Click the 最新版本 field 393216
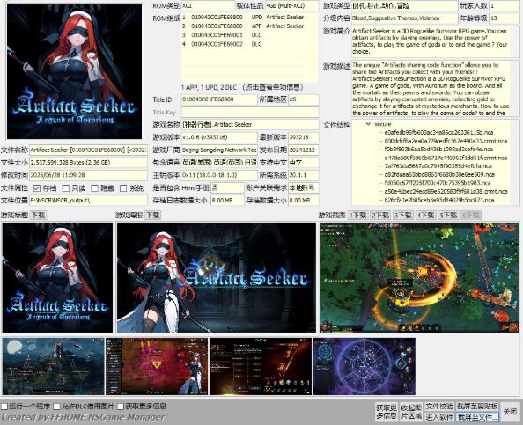Image resolution: width=523 pixels, height=425 pixels. 303,137
